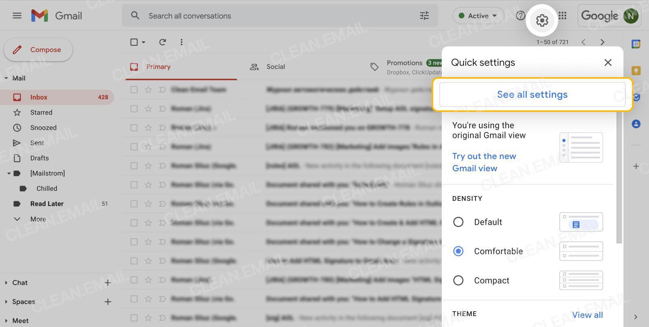Mark Clean Email Team message as important
Image resolution: width=649 pixels, height=327 pixels.
click(162, 90)
